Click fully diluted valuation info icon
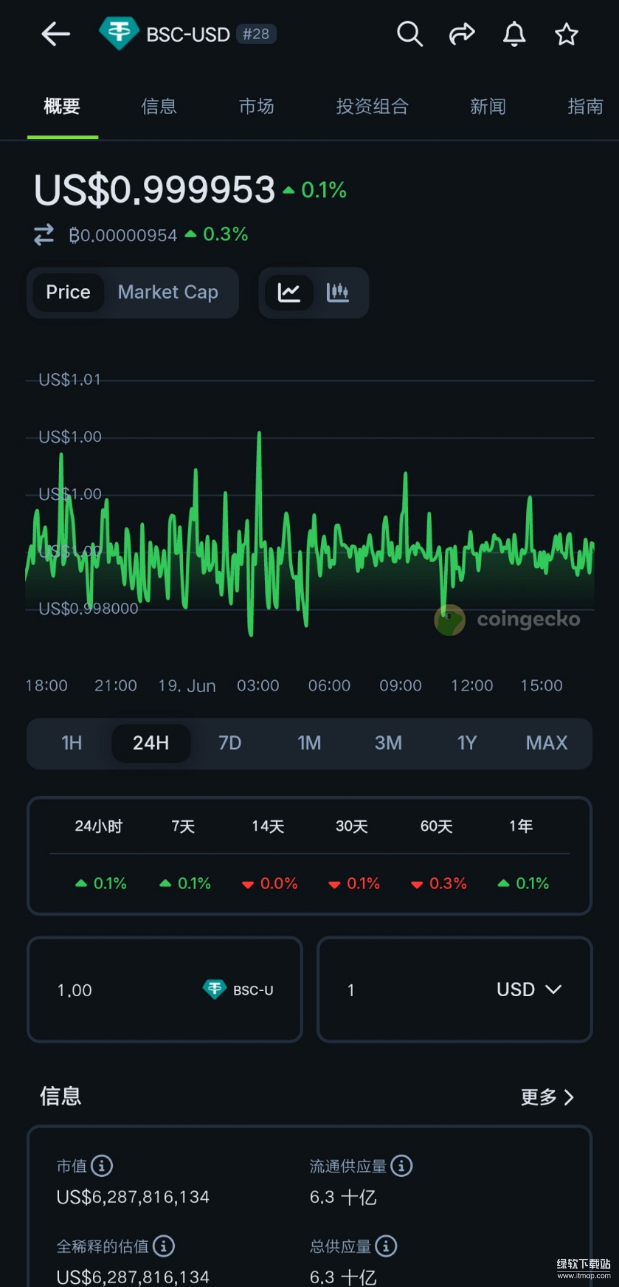619x1287 pixels. click(164, 1246)
